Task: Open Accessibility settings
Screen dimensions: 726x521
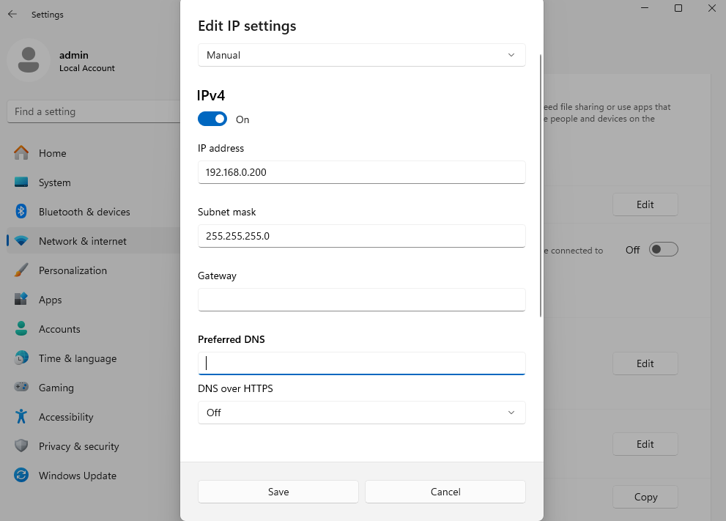Action: tap(94, 417)
